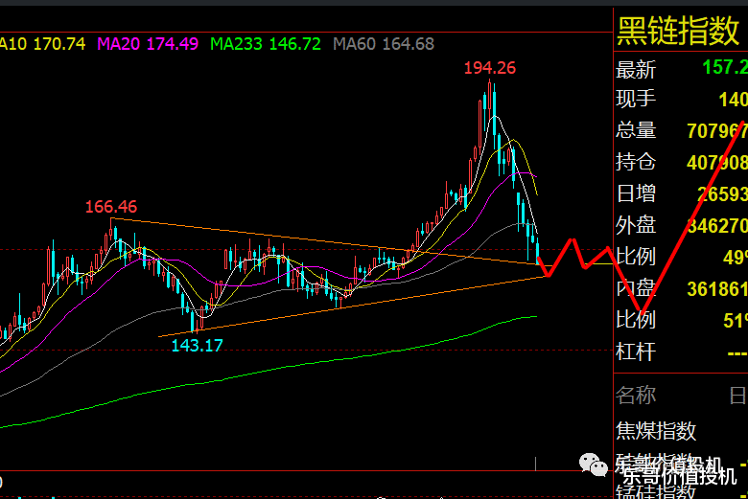
Task: Click the 143.17 low price label
Action: tap(197, 346)
